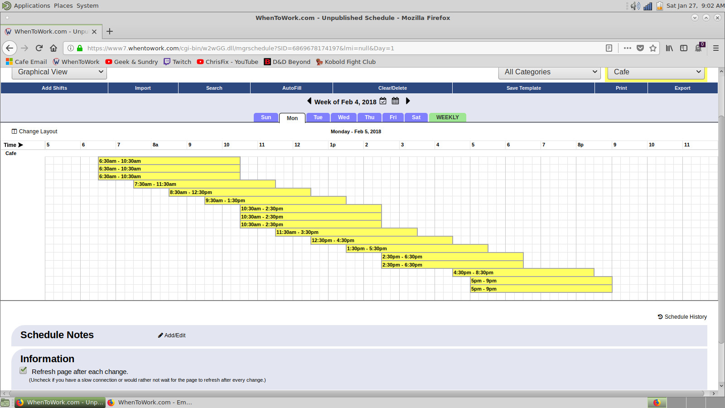
Task: Go to next week arrow
Action: click(x=408, y=101)
